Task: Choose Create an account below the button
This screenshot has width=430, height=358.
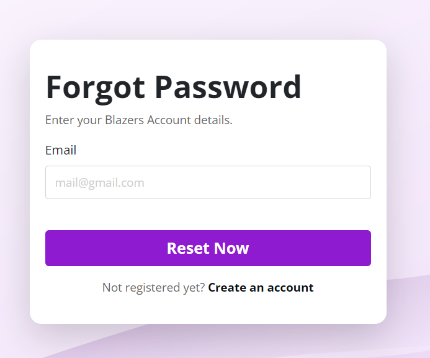Action: pyautogui.click(x=261, y=287)
